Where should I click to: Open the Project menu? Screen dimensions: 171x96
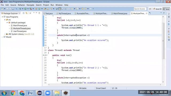coord(46,5)
